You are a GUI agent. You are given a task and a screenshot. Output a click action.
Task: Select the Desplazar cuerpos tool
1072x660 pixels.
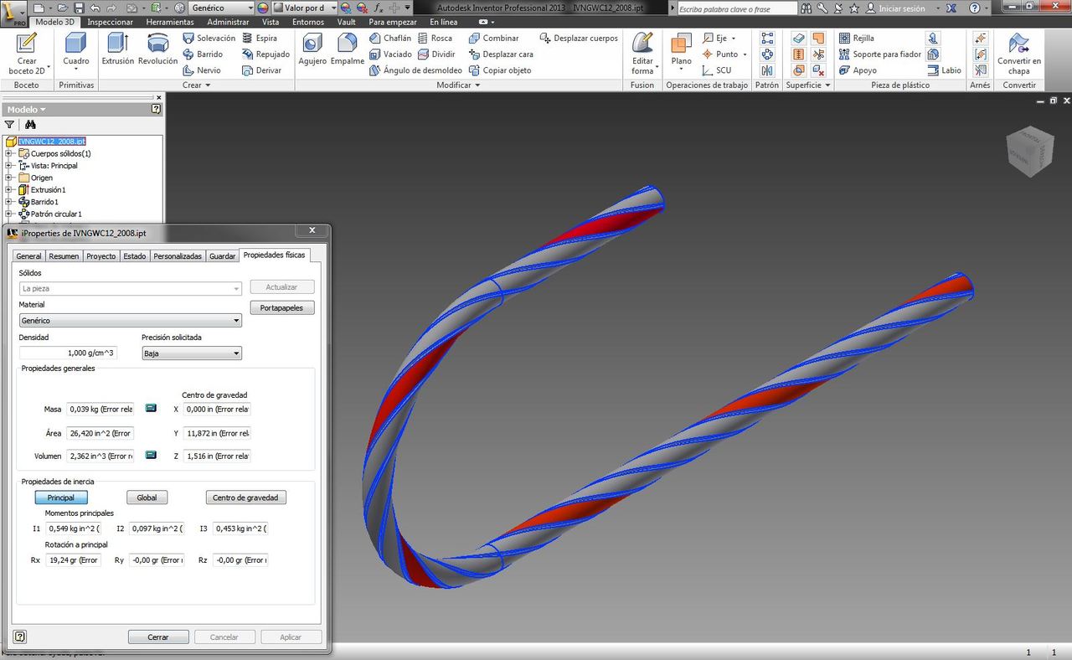(578, 38)
